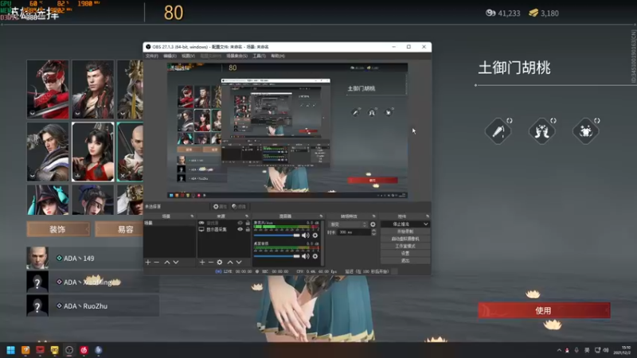Pop out the 混音器 dock with its header icon
The width and height of the screenshot is (637, 358).
[321, 216]
